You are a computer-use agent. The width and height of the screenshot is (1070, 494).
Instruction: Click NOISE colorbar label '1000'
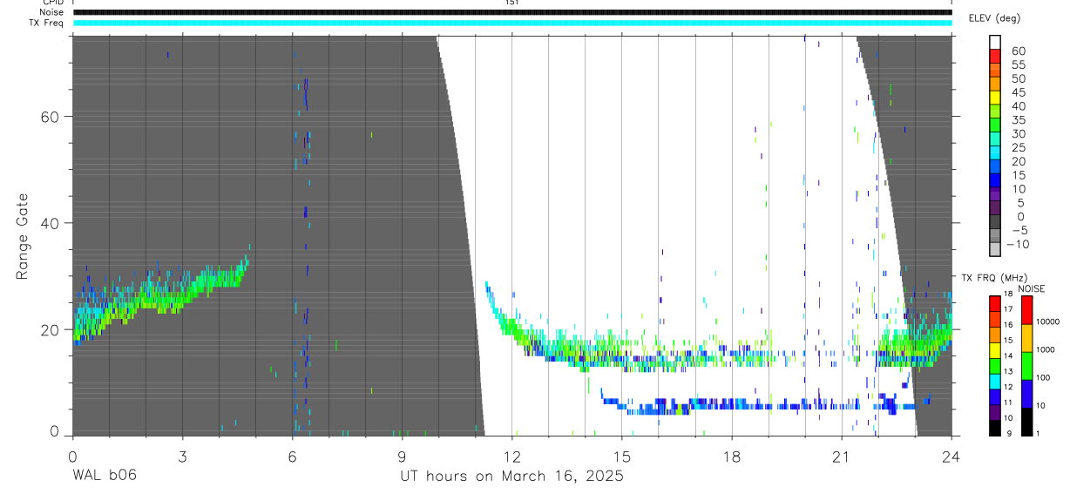(1046, 349)
